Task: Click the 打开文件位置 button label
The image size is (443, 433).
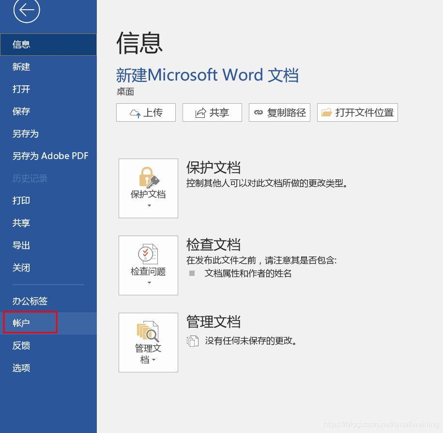Action: (365, 112)
